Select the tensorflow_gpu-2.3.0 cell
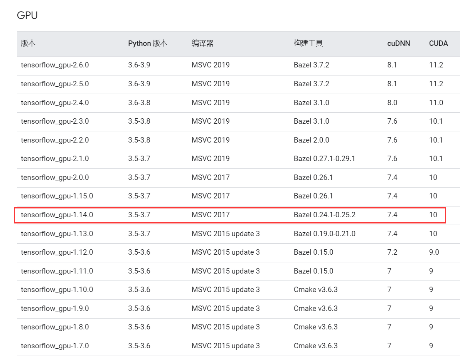 click(55, 121)
